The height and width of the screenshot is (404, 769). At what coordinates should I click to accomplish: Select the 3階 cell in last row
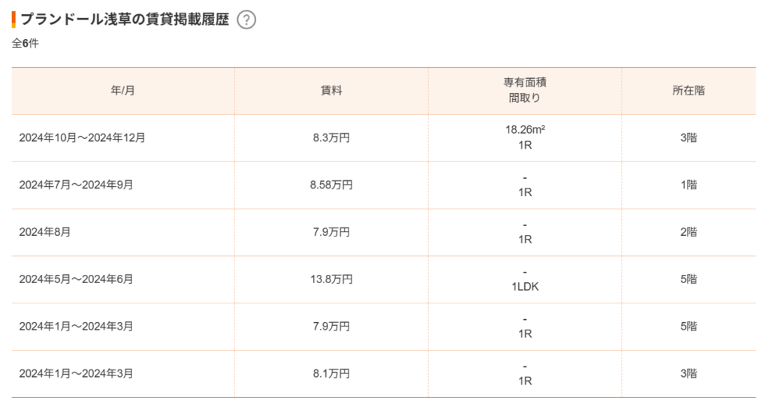(689, 374)
